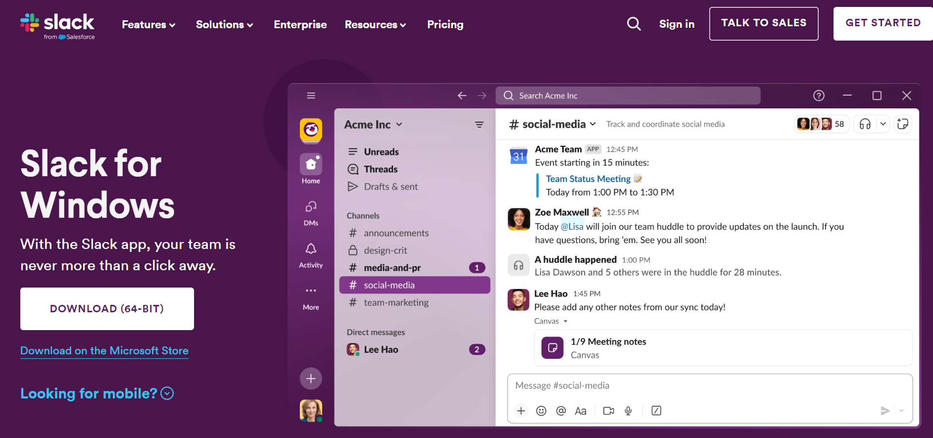Viewport: 933px width, 438px height.
Task: Go forward with the right arrow
Action: tap(482, 96)
